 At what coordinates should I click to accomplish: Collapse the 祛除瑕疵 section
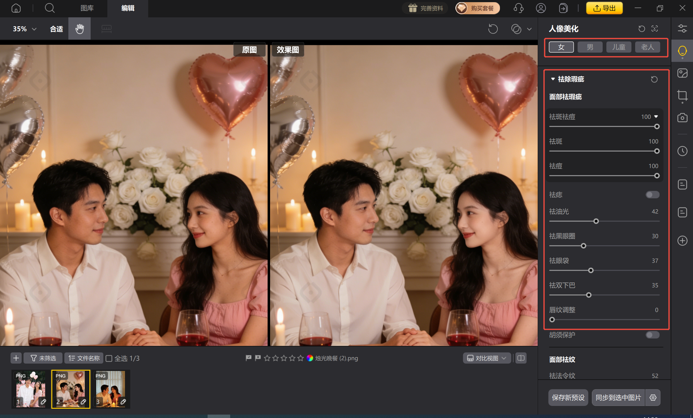click(x=553, y=79)
